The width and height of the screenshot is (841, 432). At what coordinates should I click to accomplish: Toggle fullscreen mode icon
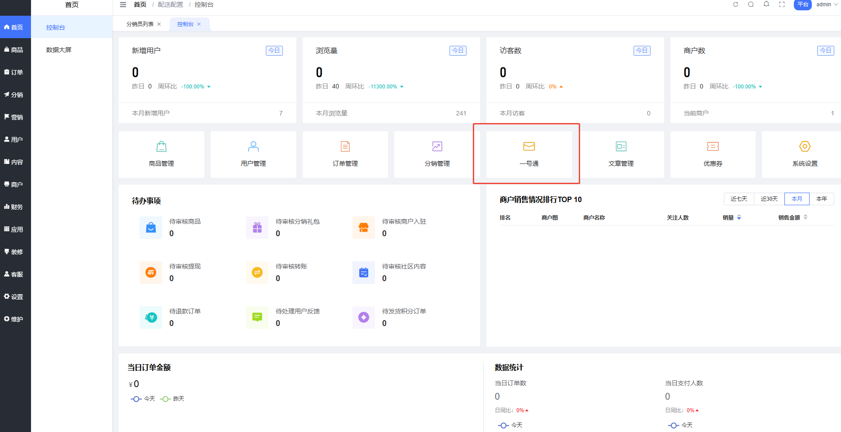pyautogui.click(x=782, y=4)
